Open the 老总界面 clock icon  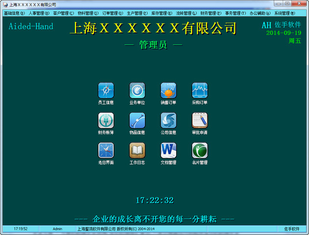click(106, 150)
